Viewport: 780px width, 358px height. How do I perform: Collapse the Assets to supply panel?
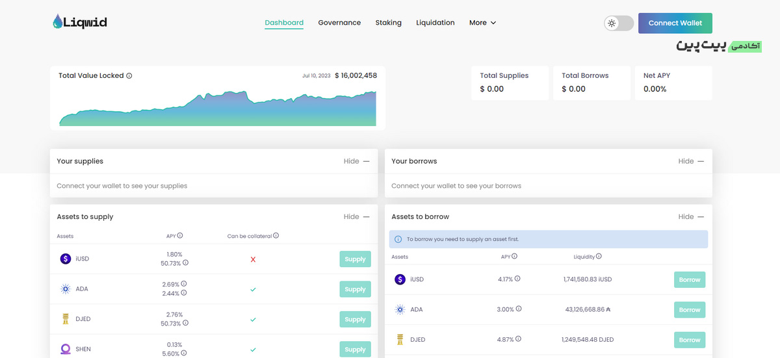357,217
